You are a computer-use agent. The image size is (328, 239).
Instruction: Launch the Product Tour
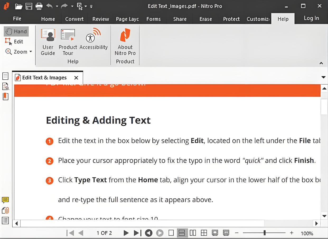click(x=68, y=42)
